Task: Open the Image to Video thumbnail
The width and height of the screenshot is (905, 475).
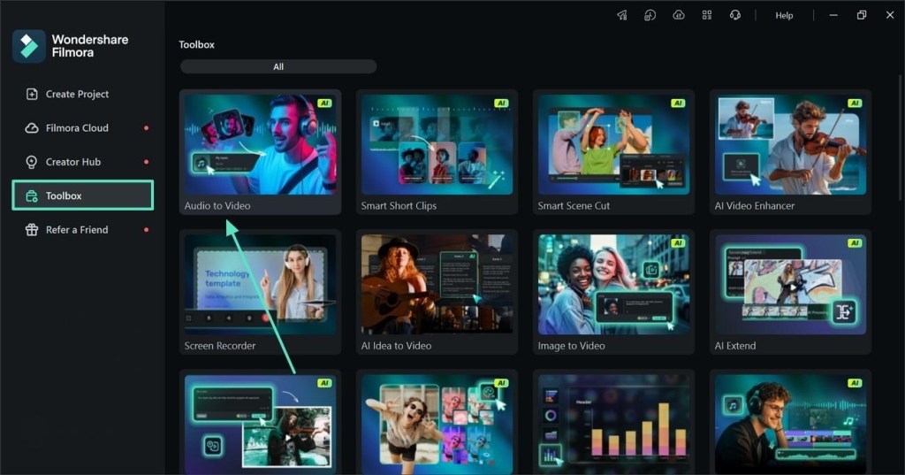Action: pos(613,284)
